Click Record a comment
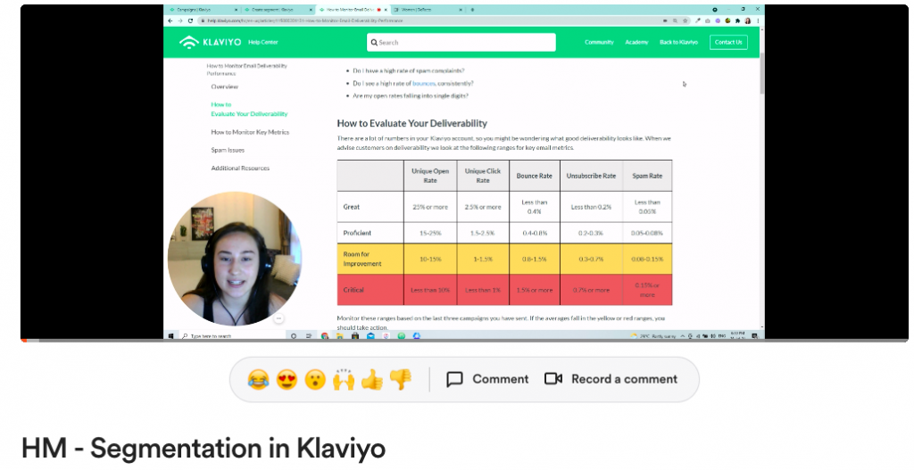 tap(611, 379)
